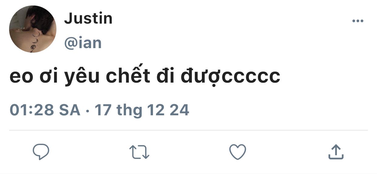Image resolution: width=377 pixels, height=174 pixels.
Task: Like the tweet with the heart icon
Action: pyautogui.click(x=237, y=152)
